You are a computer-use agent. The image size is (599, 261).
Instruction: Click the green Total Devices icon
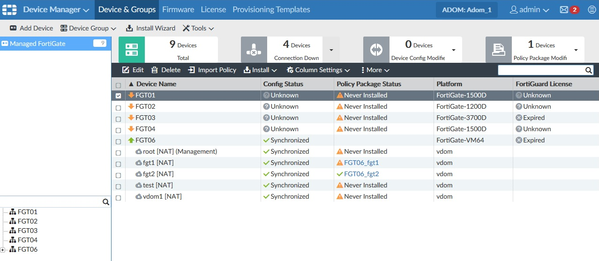click(x=132, y=50)
